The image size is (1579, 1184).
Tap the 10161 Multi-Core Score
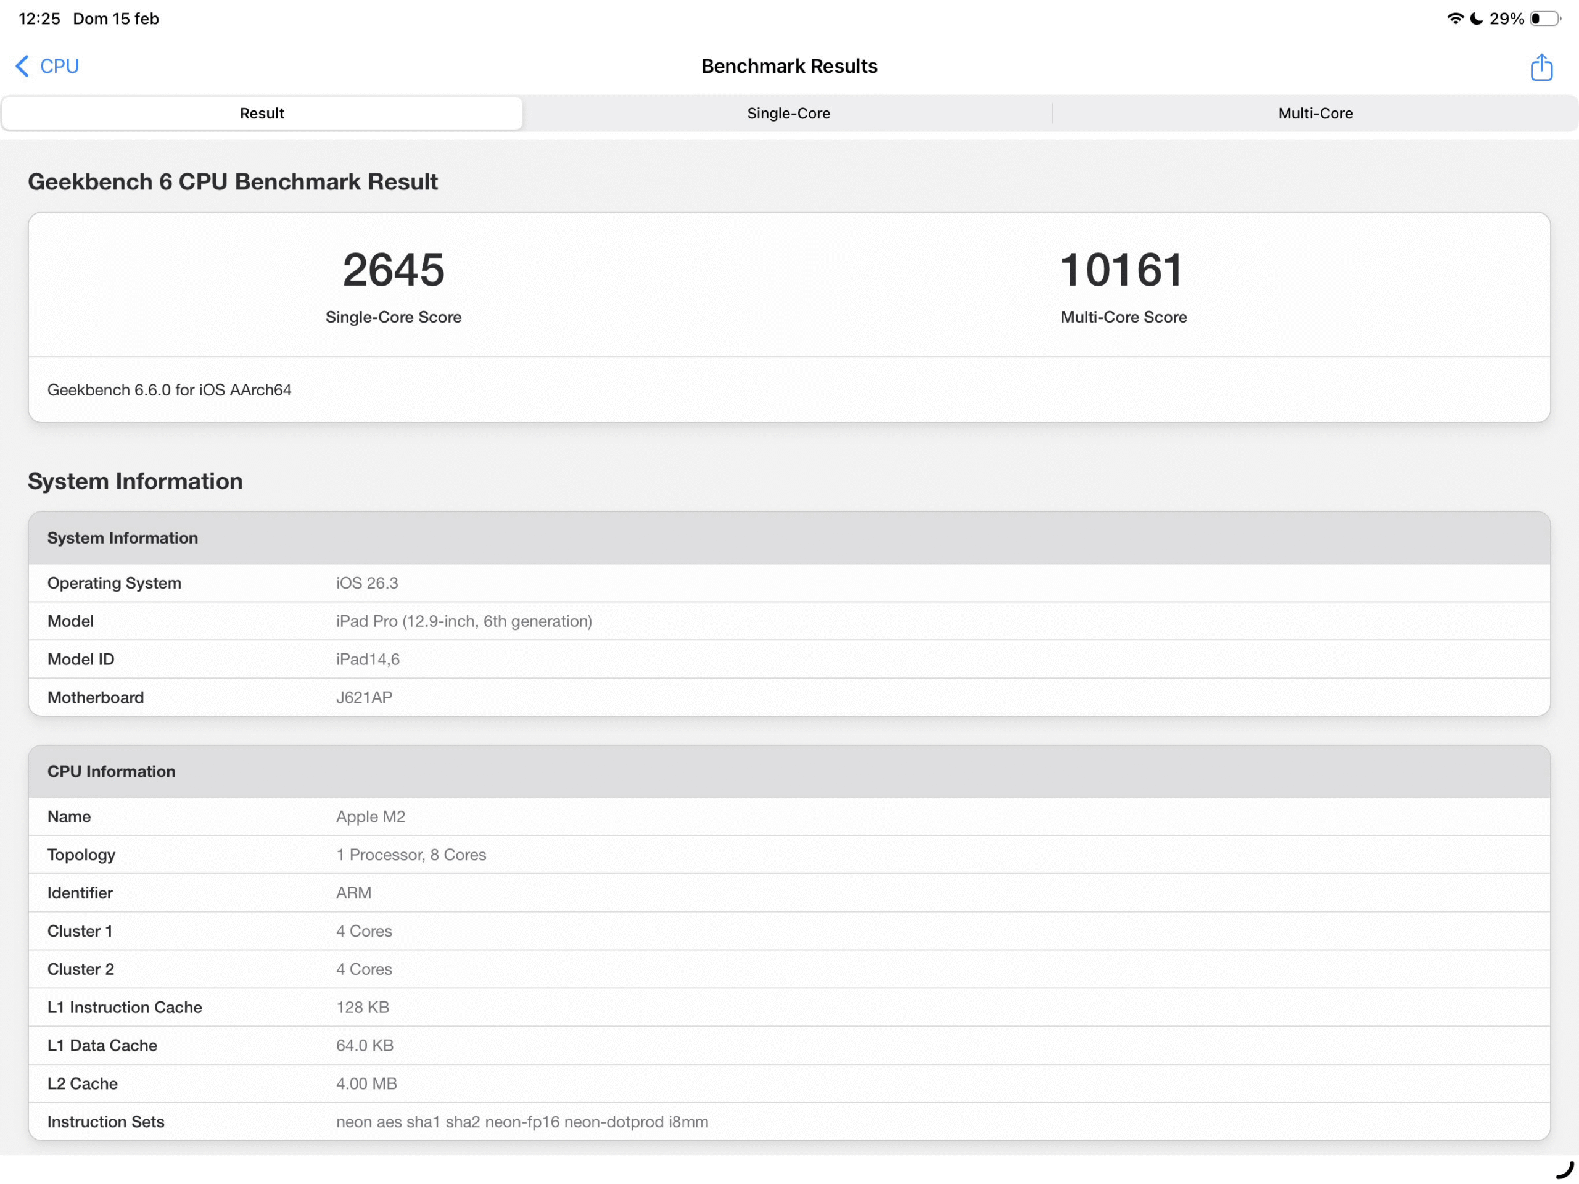click(x=1123, y=271)
